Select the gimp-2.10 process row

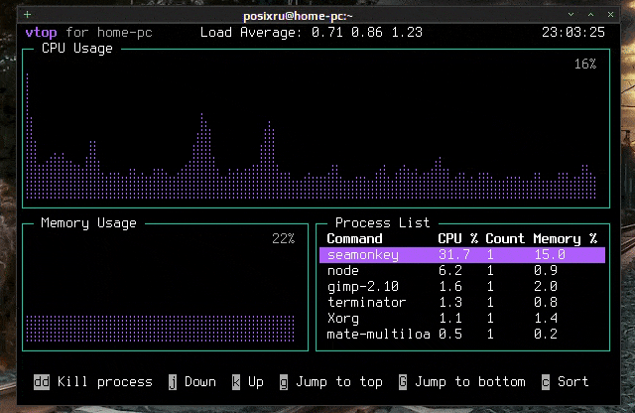(x=462, y=287)
